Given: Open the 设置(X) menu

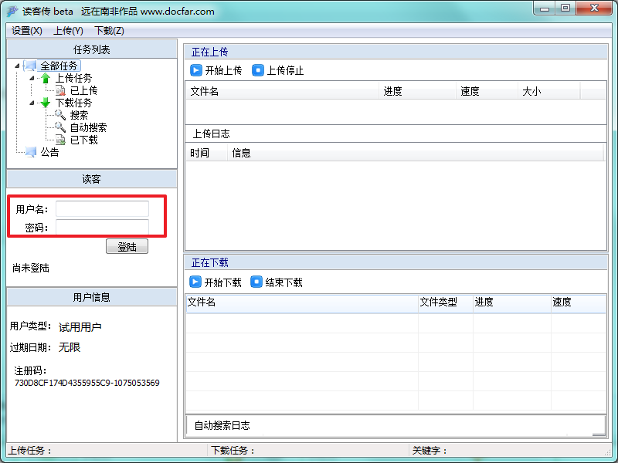Looking at the screenshot, I should [x=27, y=31].
